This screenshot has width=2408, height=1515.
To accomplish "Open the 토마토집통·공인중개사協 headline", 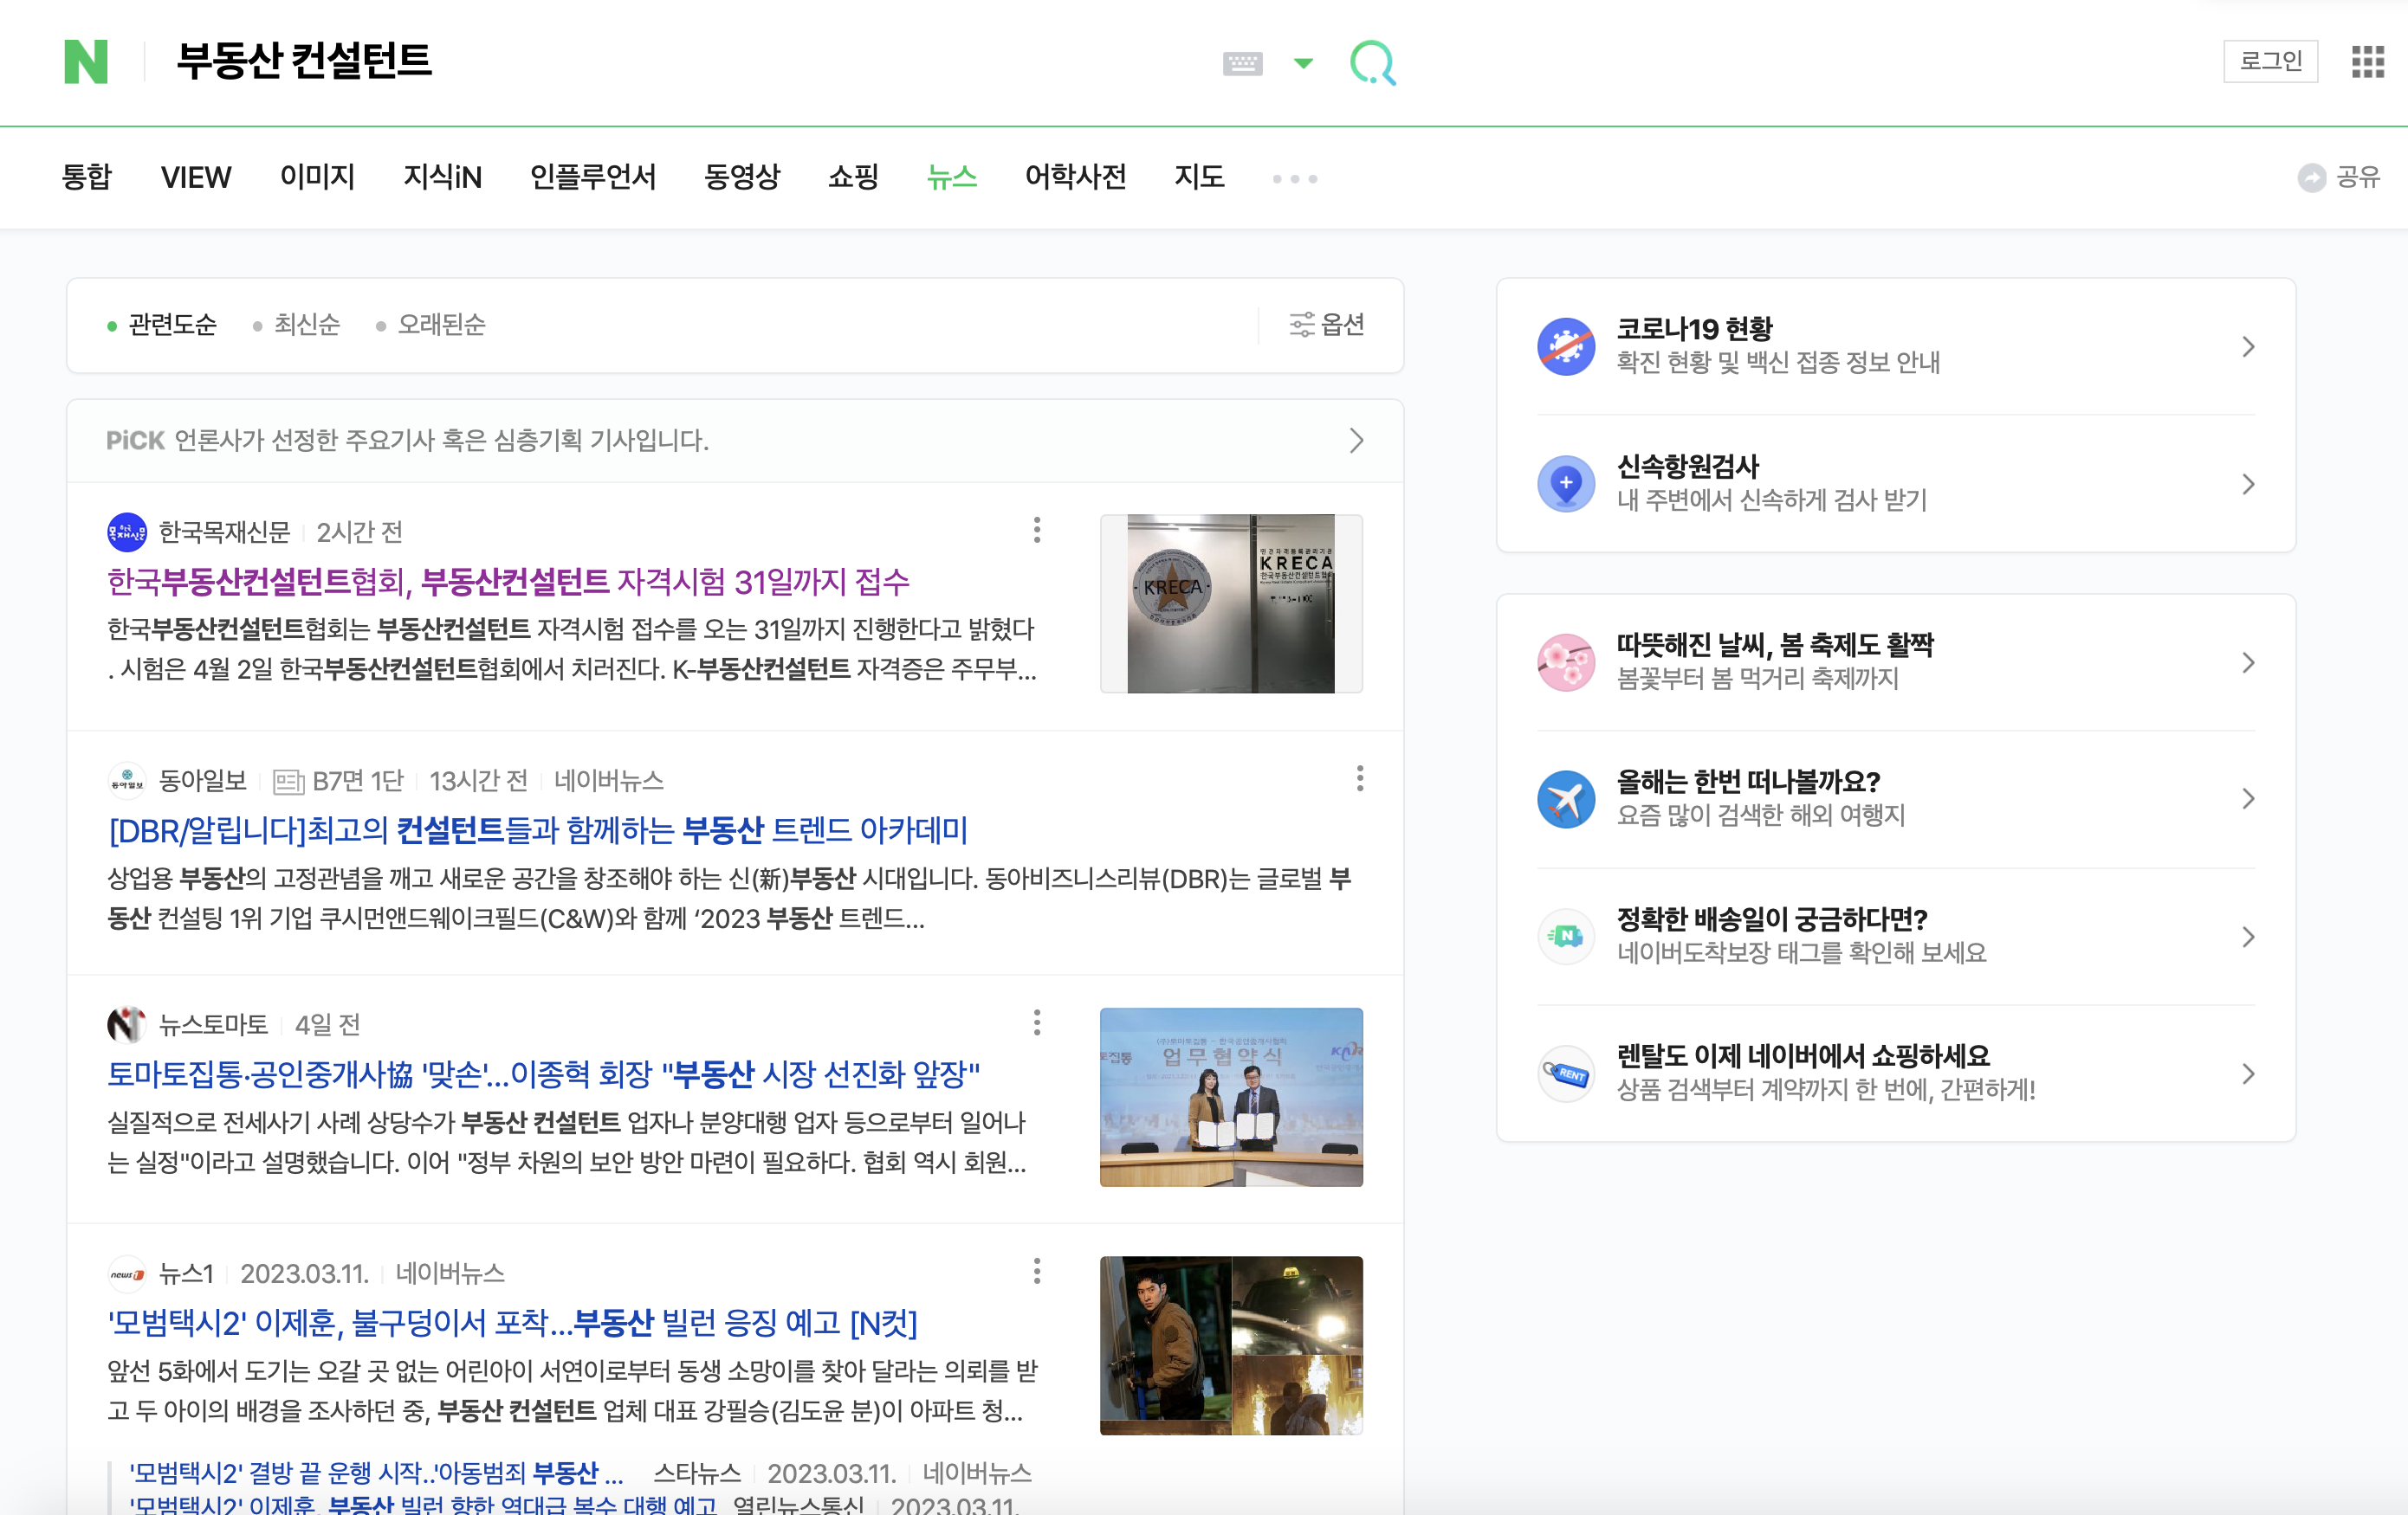I will click(544, 1074).
